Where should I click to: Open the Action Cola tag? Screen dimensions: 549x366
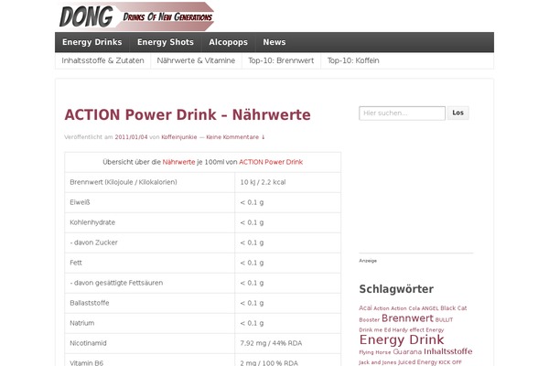[x=405, y=308]
